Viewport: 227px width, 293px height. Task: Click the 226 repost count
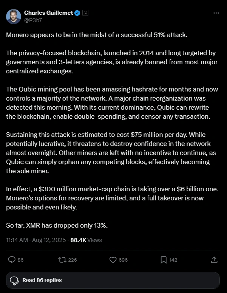click(73, 260)
